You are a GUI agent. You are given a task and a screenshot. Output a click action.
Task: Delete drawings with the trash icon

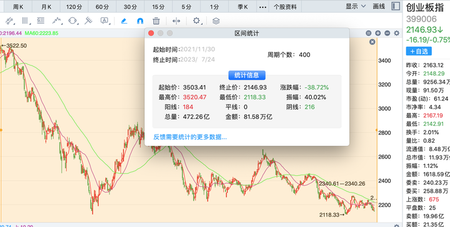[156, 21]
